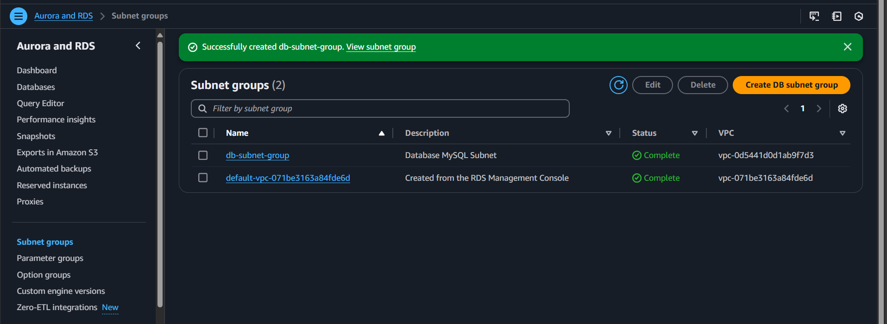Screen dimensions: 887x324
Task: Open Automated backups in sidebar
Action: (x=54, y=169)
